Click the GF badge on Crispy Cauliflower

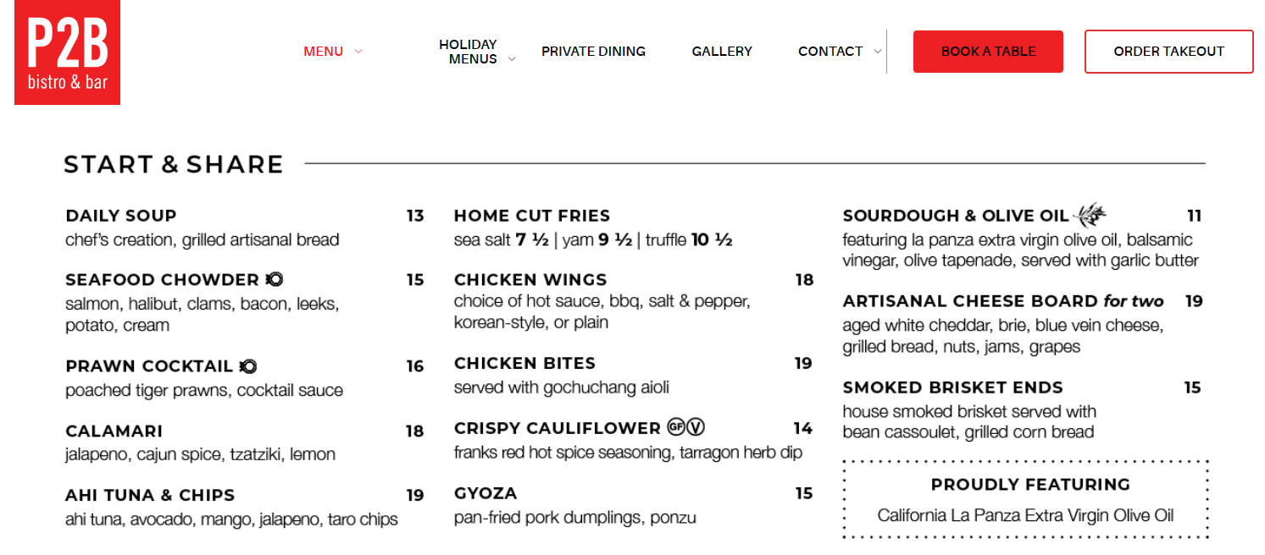pos(675,426)
